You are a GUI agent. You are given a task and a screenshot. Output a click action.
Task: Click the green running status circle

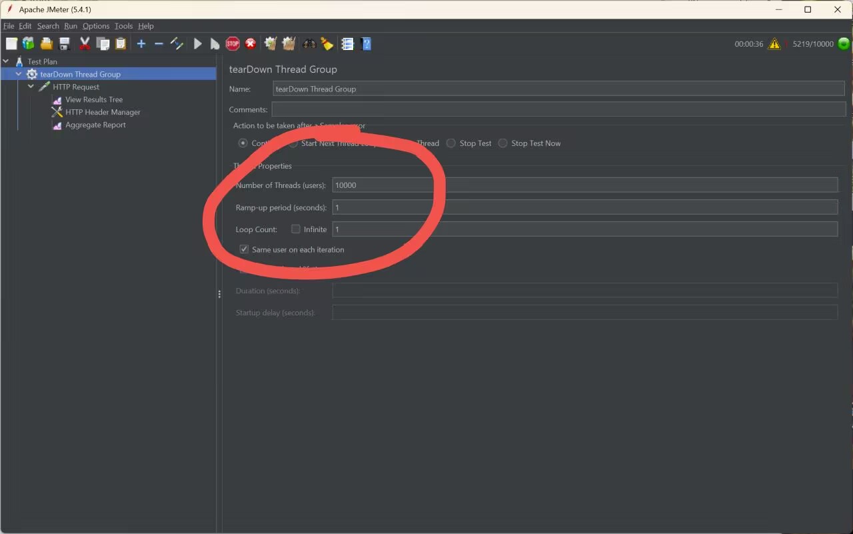(x=844, y=44)
